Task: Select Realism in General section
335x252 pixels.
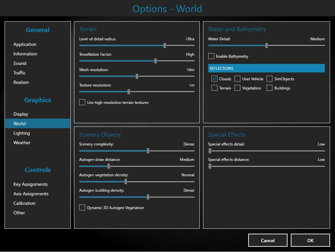Action: [21, 82]
